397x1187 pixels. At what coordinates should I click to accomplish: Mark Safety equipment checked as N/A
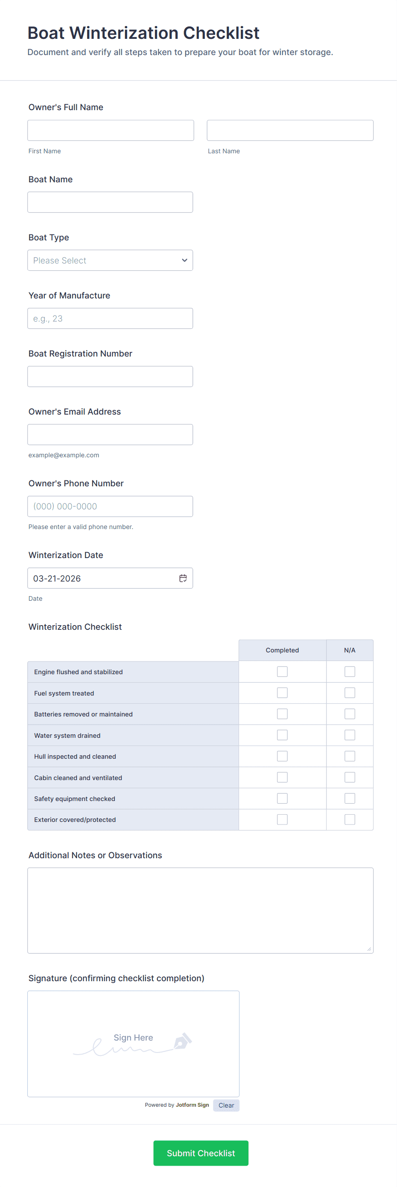(x=350, y=798)
